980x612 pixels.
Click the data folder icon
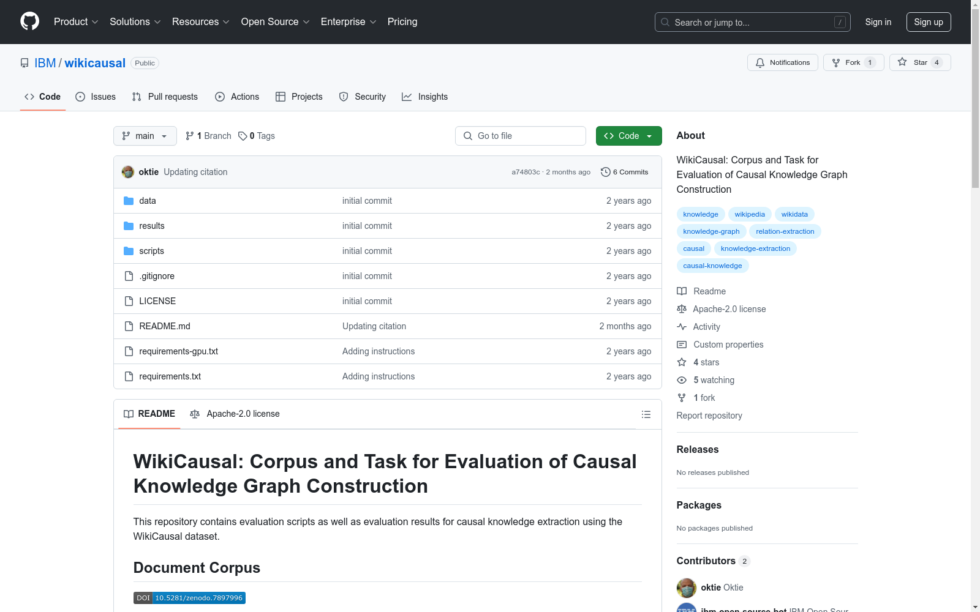click(x=129, y=201)
